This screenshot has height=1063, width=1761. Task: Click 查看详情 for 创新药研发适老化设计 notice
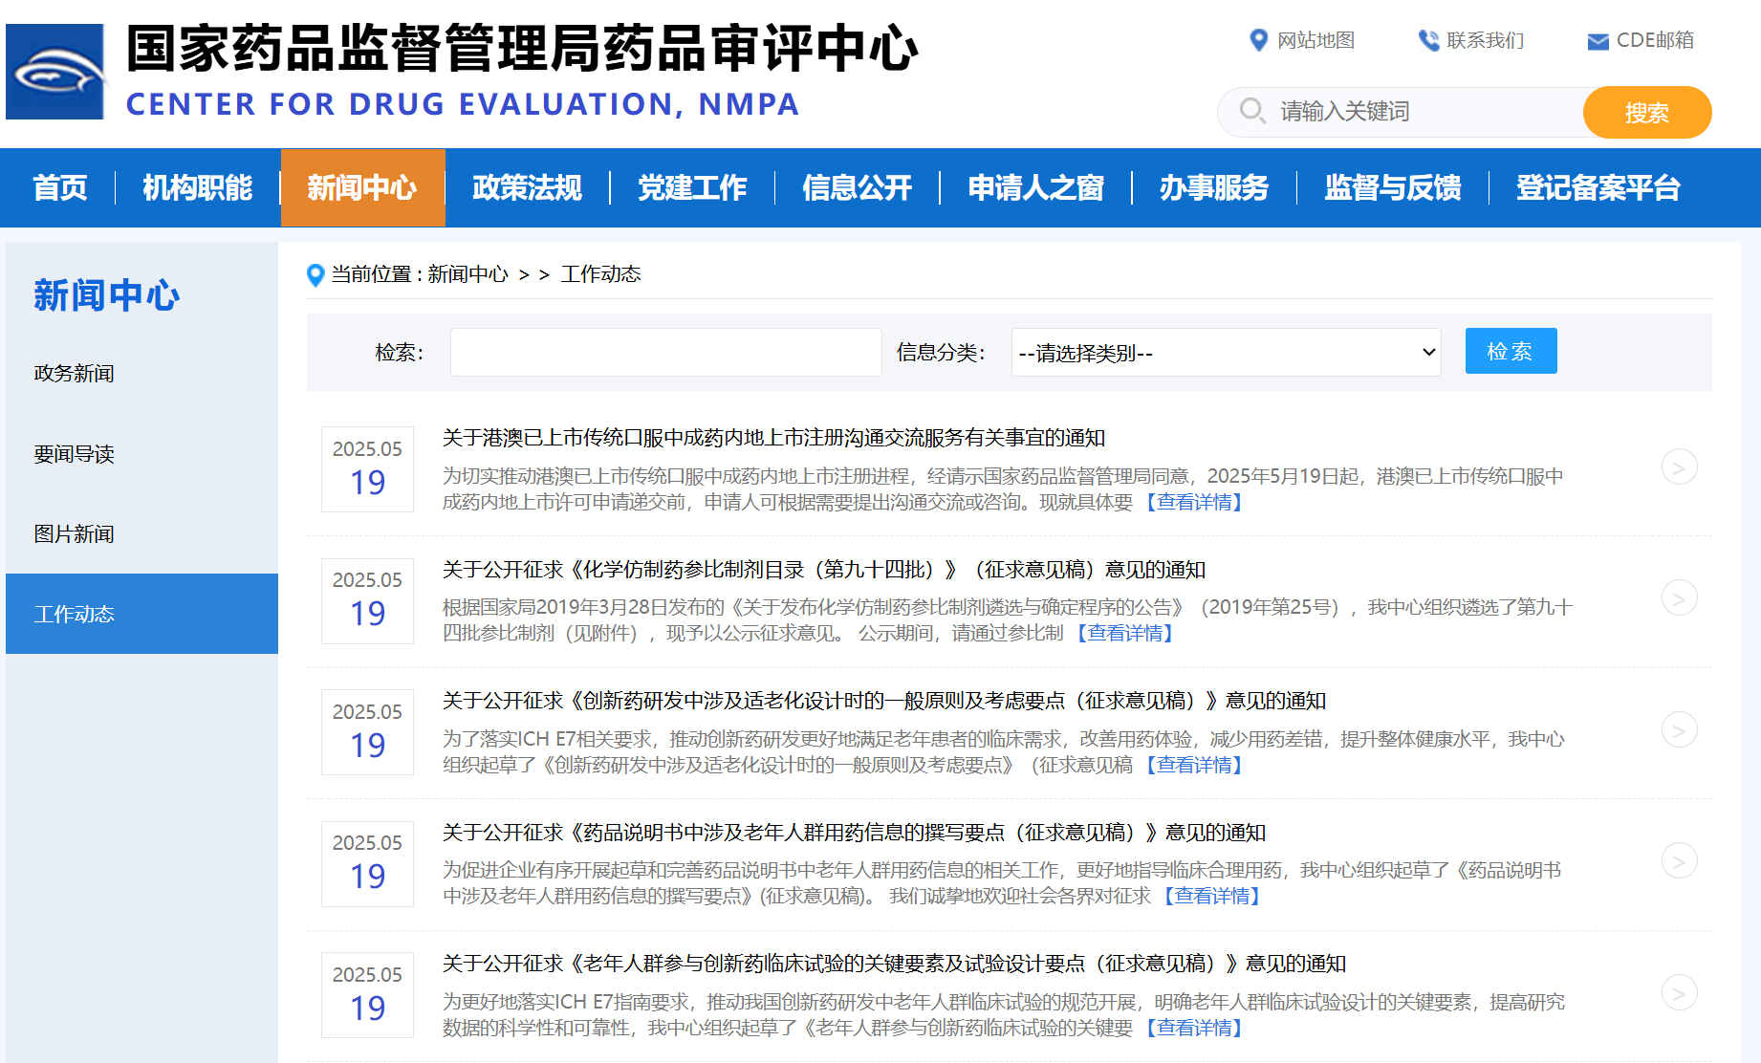tap(1194, 765)
